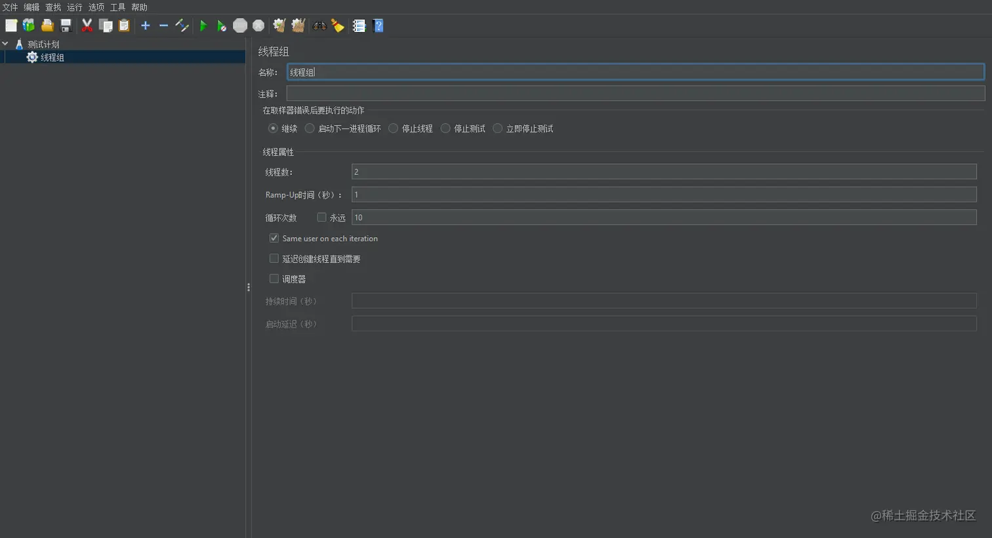Open the 工具 menu
The width and height of the screenshot is (992, 538).
coord(118,7)
